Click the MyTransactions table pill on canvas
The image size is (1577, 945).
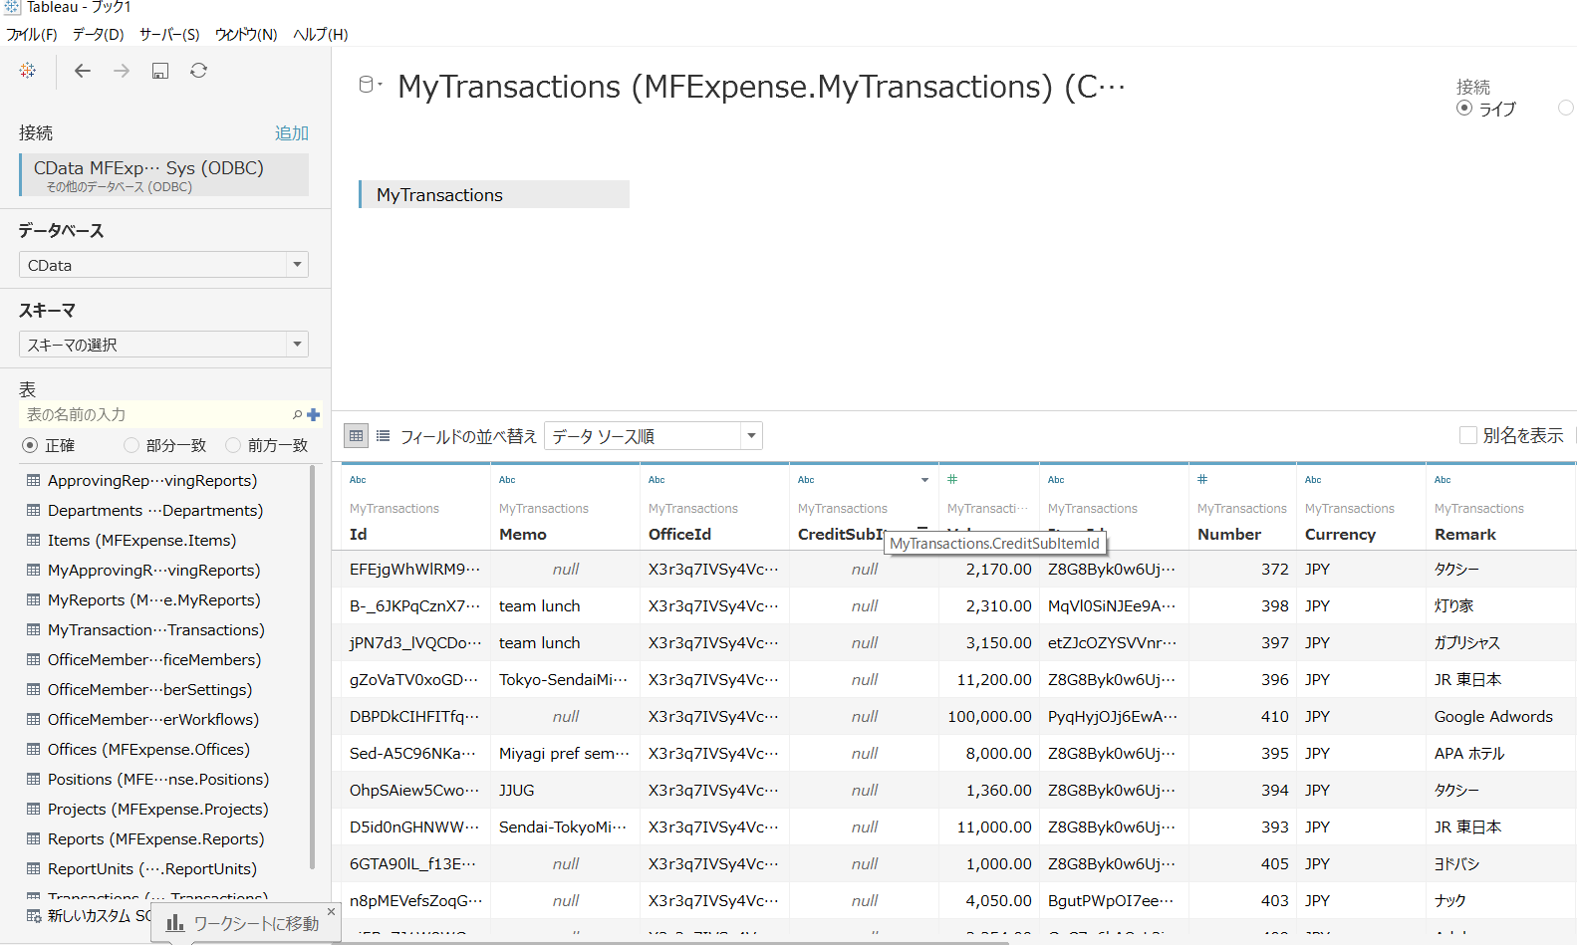pos(494,194)
